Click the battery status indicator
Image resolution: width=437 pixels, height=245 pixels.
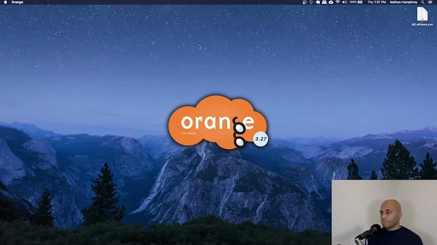coord(356,2)
